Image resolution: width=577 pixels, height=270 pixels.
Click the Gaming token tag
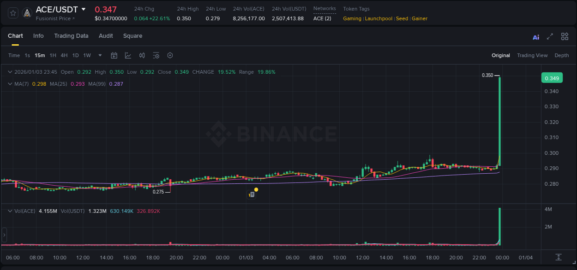pyautogui.click(x=351, y=18)
